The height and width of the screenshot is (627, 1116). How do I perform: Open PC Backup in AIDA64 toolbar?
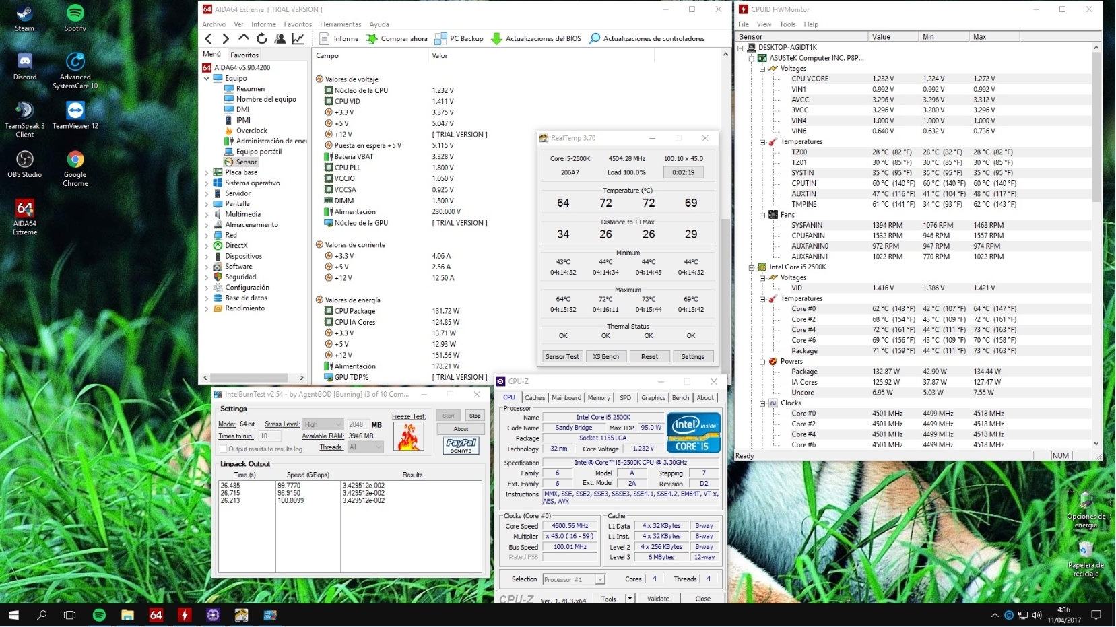coord(459,38)
